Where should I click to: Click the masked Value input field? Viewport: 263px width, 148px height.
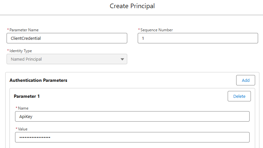132,137
